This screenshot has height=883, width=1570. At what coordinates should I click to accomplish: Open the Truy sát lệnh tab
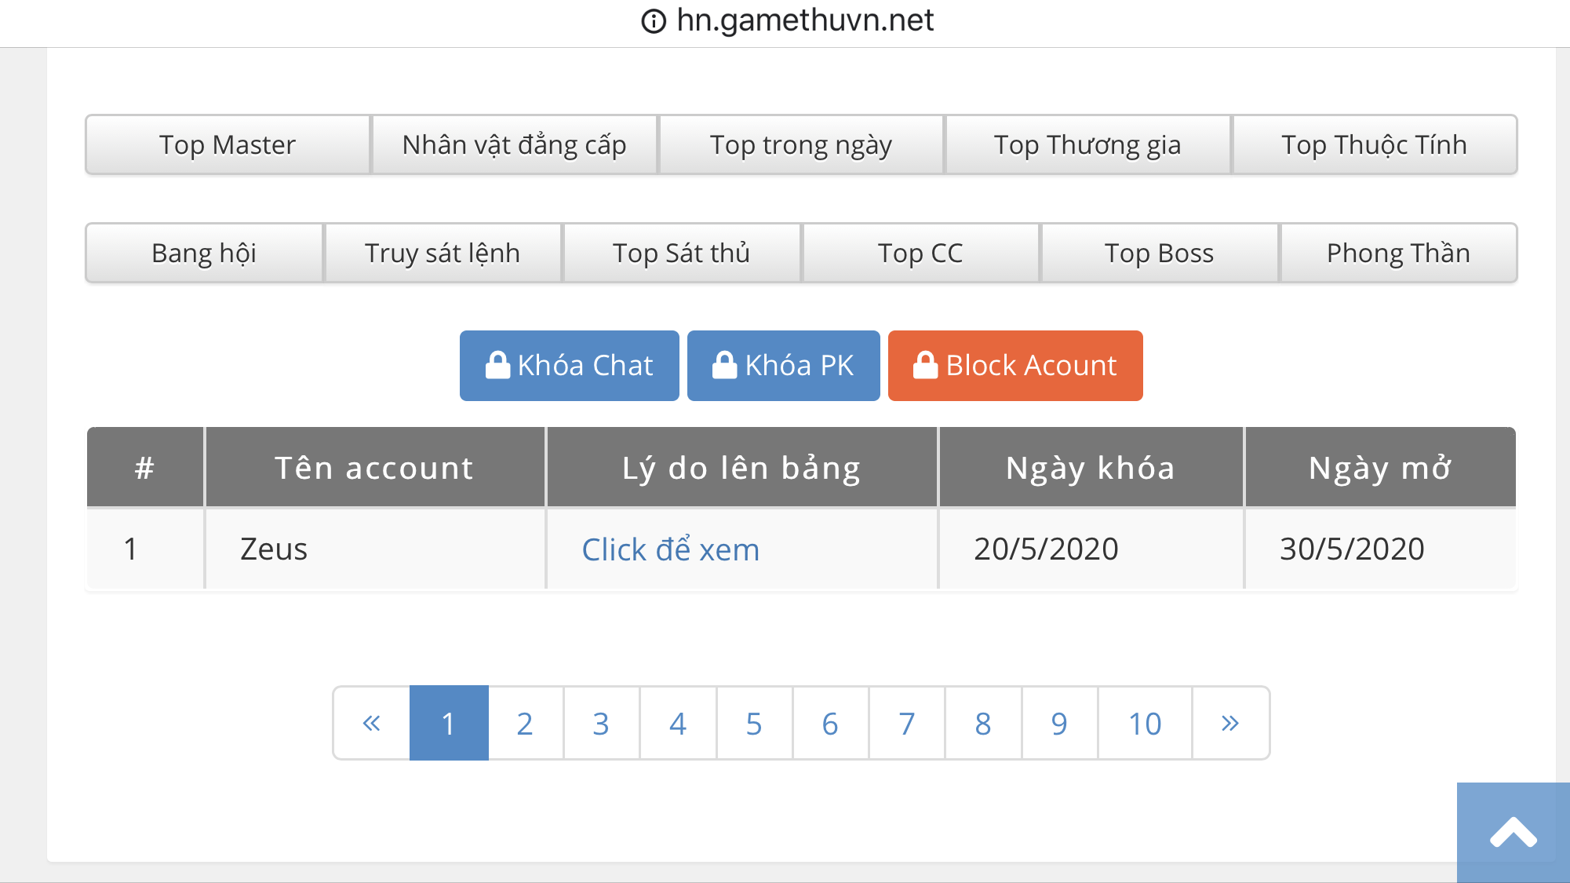click(443, 253)
